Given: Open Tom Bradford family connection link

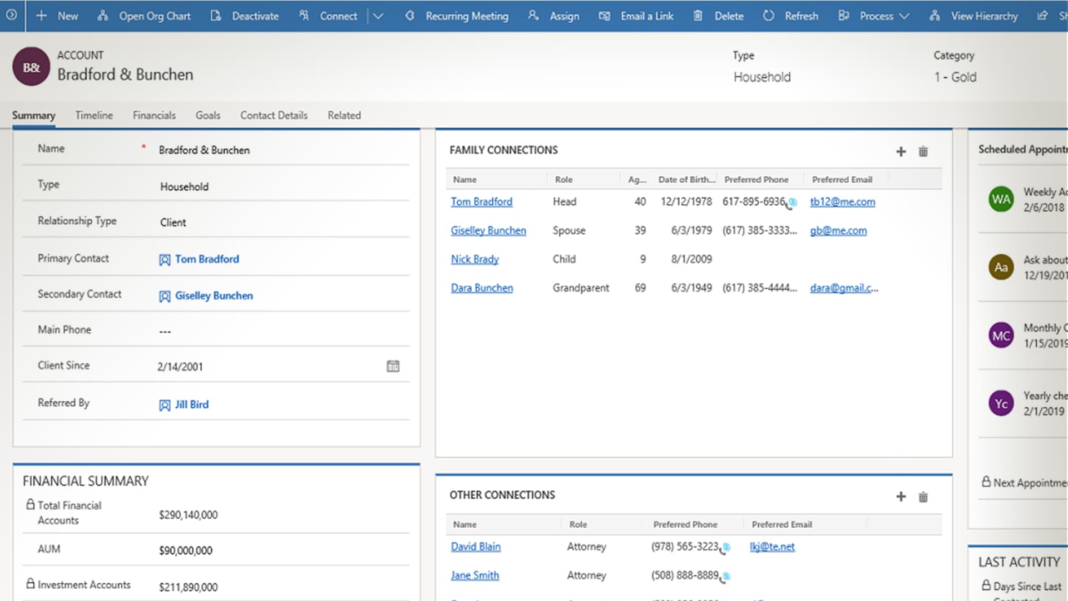Looking at the screenshot, I should (x=481, y=201).
